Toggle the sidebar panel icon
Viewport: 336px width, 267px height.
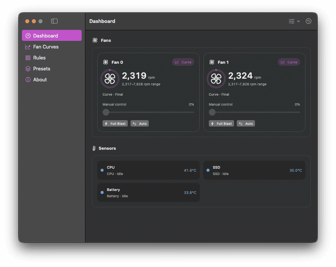tap(54, 21)
